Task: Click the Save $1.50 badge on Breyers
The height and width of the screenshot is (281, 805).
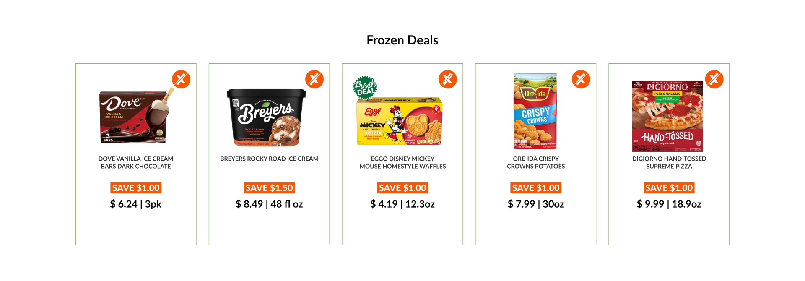Action: click(x=269, y=188)
